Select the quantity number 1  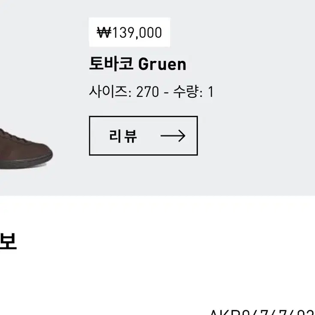pyautogui.click(x=211, y=92)
